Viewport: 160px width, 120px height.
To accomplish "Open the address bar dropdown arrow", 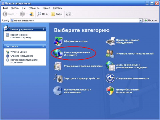I will pos(141,21).
